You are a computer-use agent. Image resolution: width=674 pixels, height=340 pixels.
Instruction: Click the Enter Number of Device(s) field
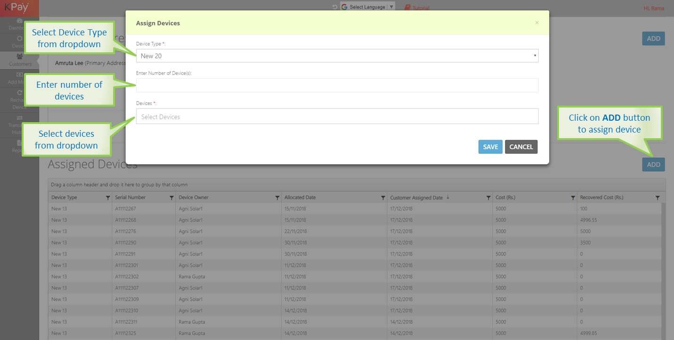click(x=337, y=85)
